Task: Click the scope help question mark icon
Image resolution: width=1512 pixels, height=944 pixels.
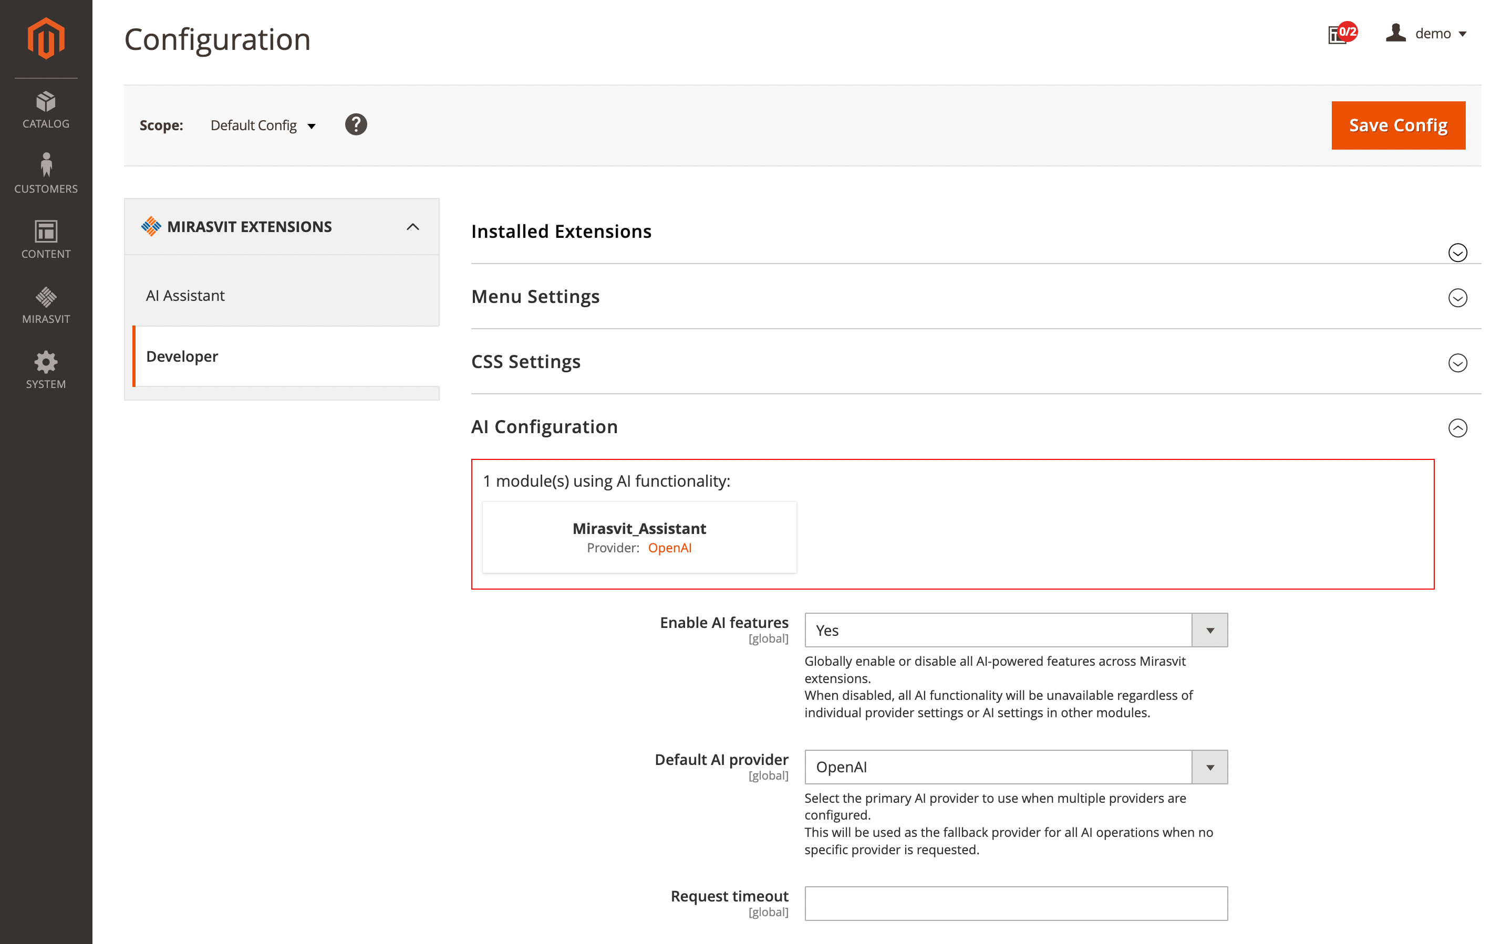Action: pos(356,125)
